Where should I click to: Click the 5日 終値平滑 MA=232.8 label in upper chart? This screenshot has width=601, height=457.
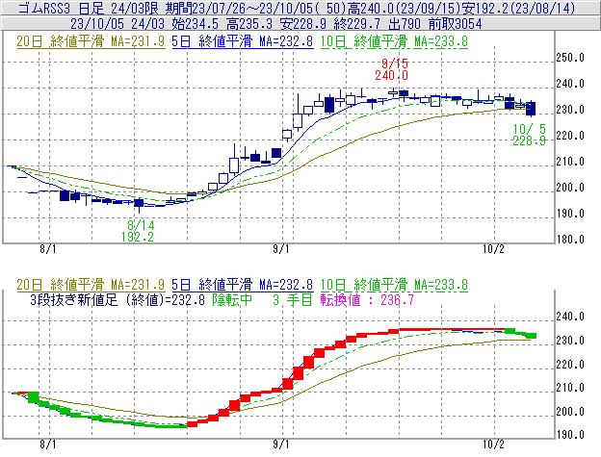(243, 41)
